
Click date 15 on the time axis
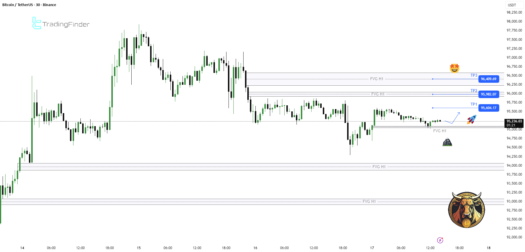[x=139, y=248]
